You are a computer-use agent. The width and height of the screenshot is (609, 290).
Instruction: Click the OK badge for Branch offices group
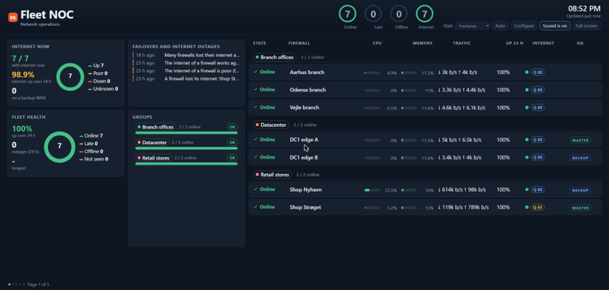(232, 127)
